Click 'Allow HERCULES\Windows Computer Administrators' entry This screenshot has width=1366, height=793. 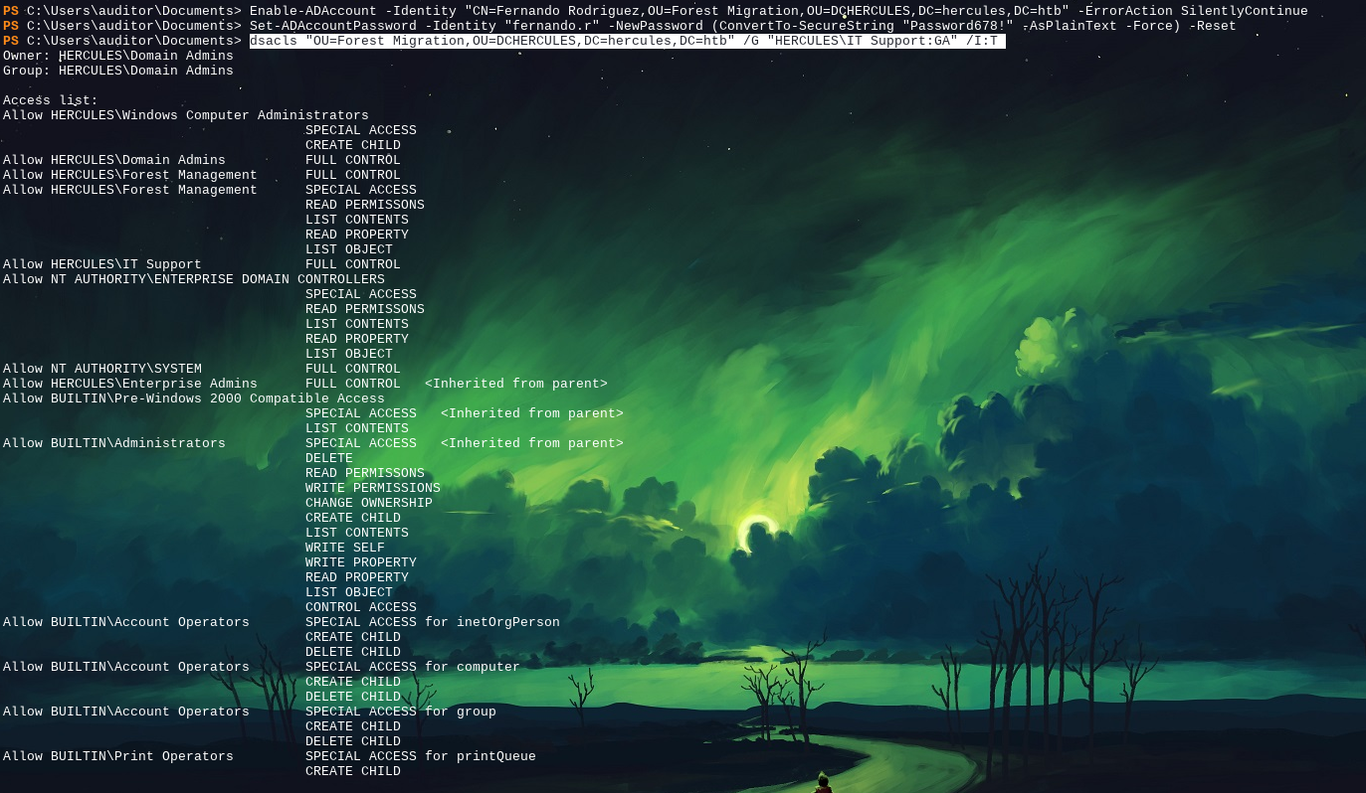click(186, 115)
